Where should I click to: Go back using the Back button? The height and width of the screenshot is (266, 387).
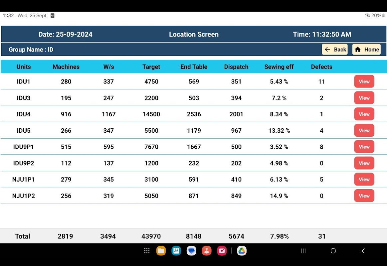335,49
